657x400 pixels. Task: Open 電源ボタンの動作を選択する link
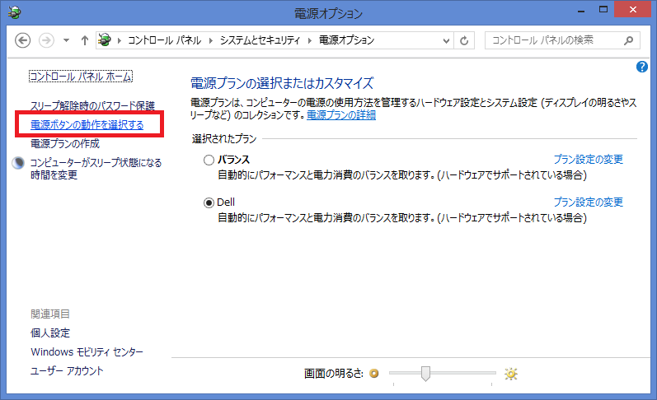coord(87,125)
